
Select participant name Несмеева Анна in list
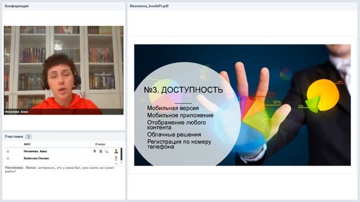coord(35,151)
